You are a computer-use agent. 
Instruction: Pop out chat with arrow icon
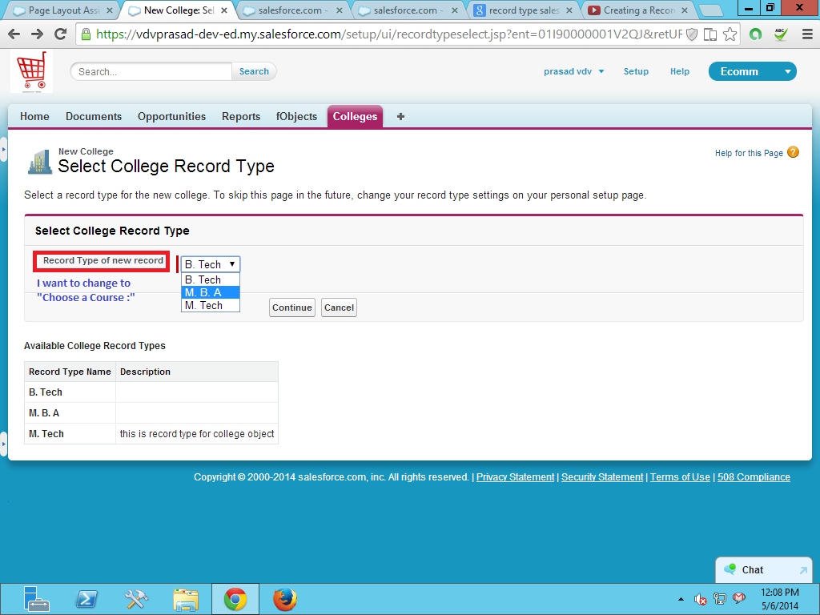[x=803, y=570]
